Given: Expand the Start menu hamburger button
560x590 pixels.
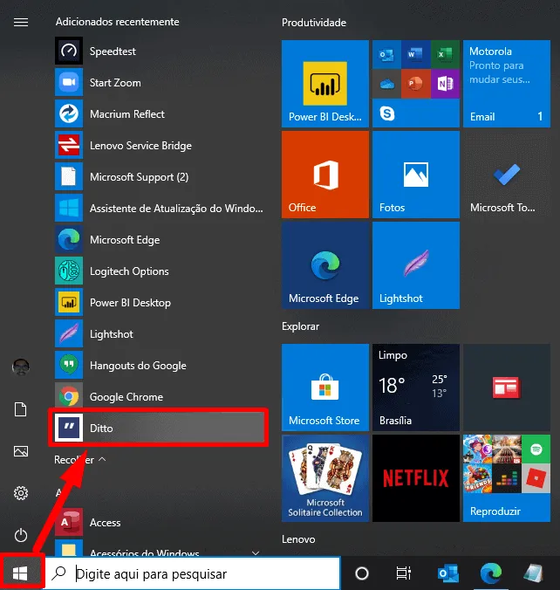Looking at the screenshot, I should tap(21, 23).
